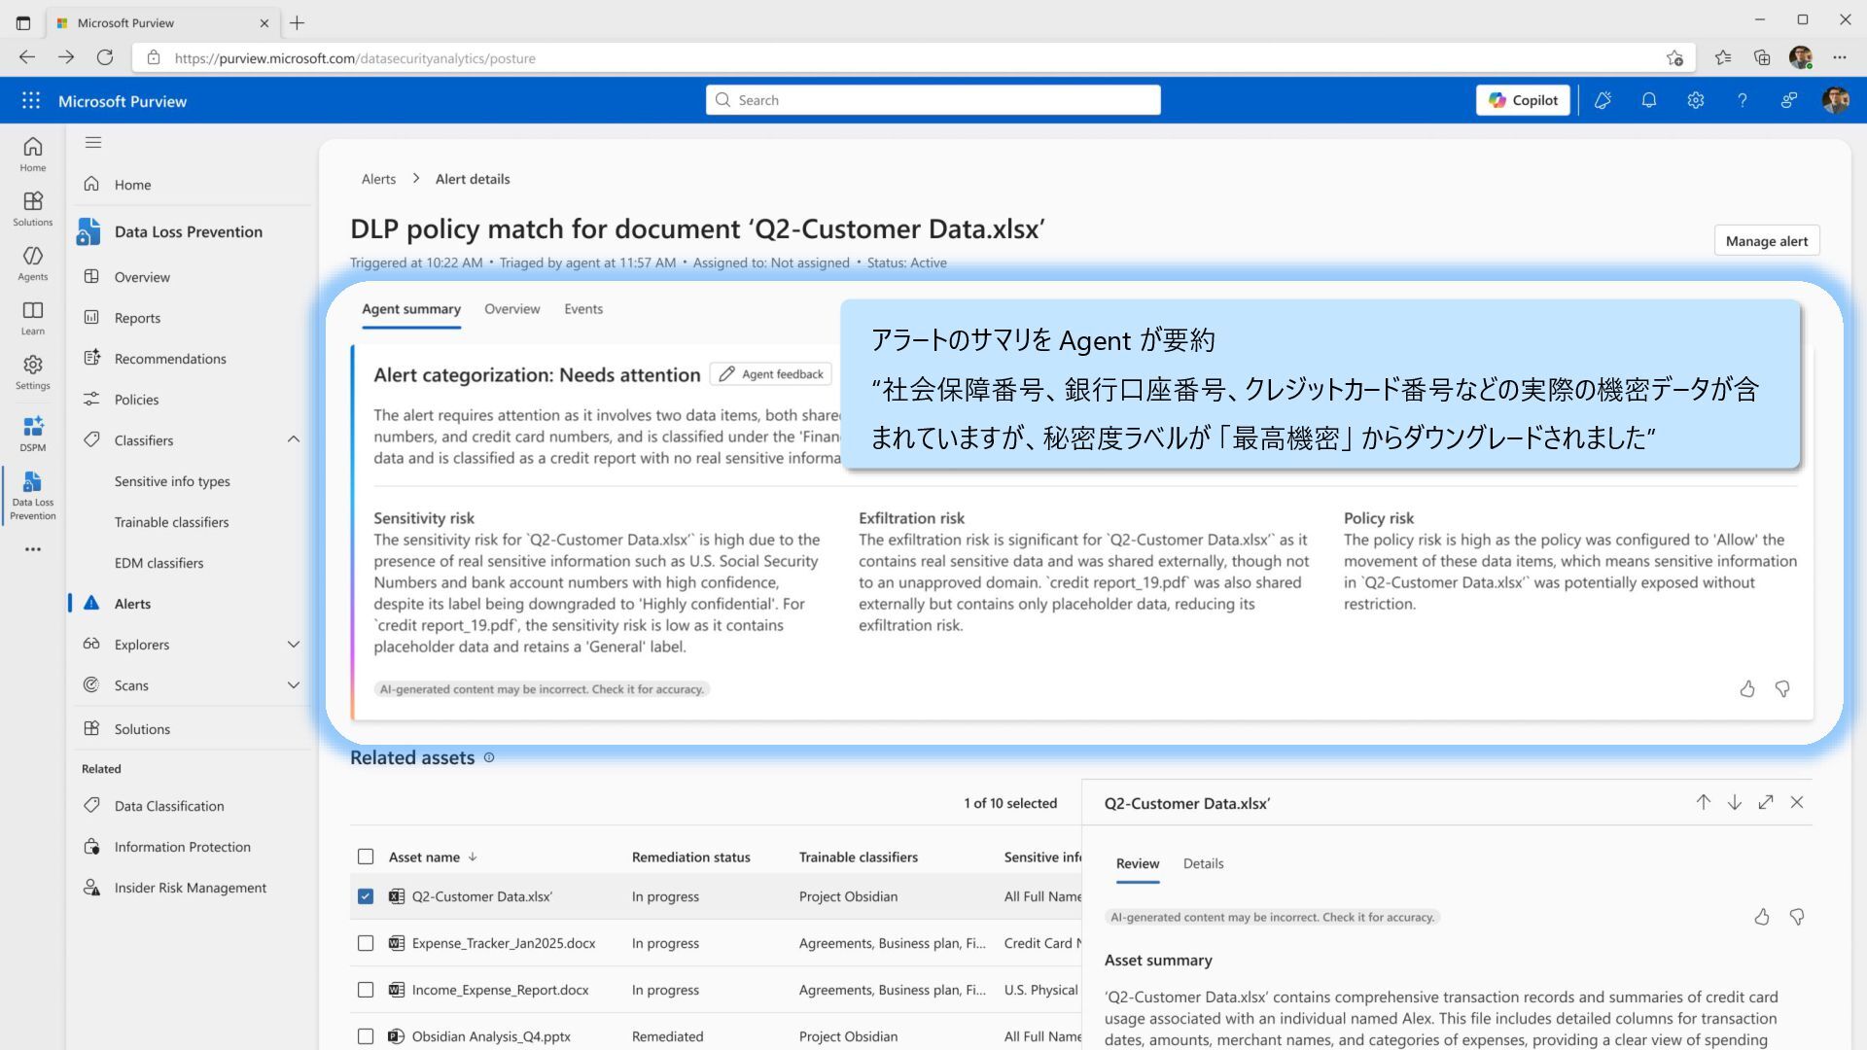Screen dimensions: 1867x1050
Task: Click the Purview Search input field
Action: 933,100
